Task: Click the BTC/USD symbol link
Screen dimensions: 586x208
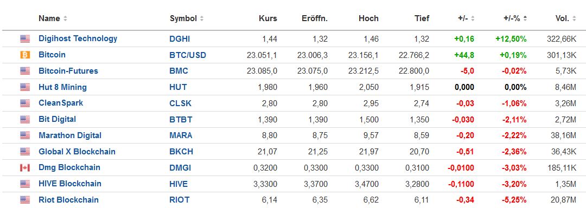Action: [x=188, y=55]
